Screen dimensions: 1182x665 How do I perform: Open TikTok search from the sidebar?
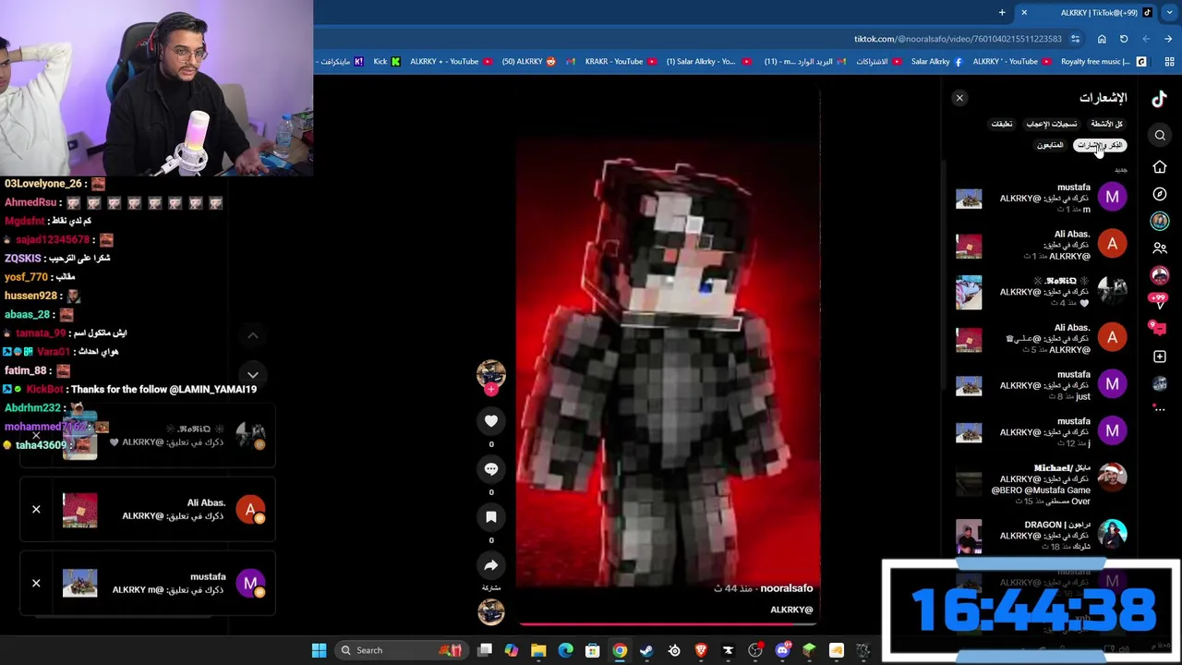[x=1160, y=136]
